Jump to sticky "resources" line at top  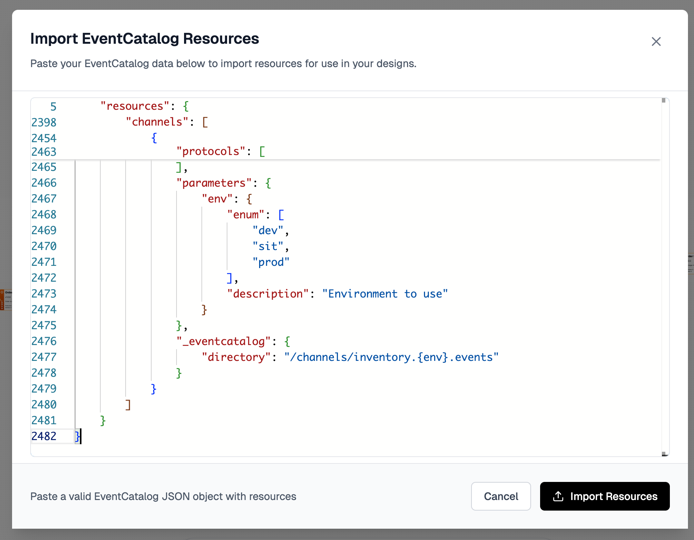[132, 106]
